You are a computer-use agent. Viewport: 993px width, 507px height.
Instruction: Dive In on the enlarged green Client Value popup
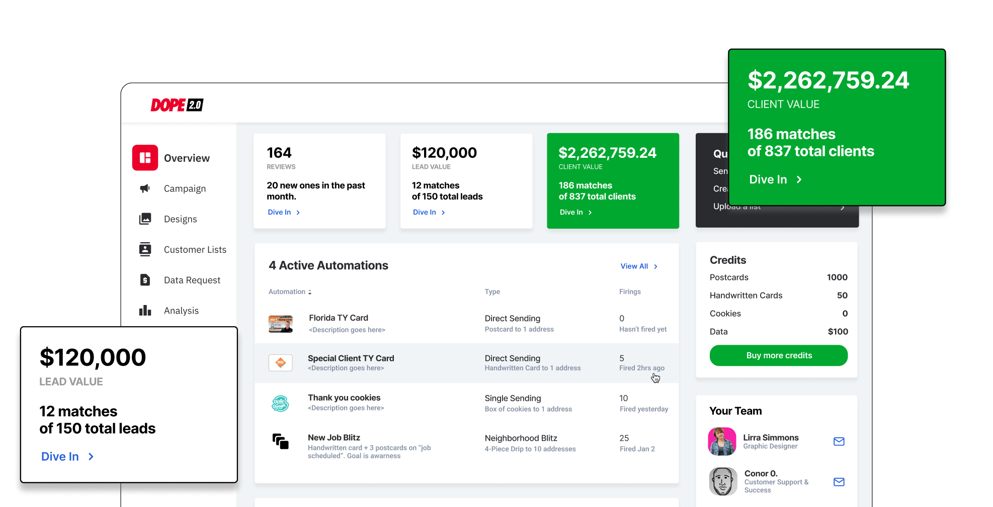tap(775, 179)
